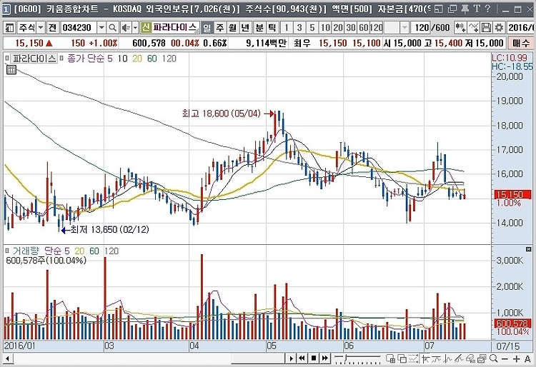The image size is (536, 367).
Task: Toggle the weekly (주) period button
Action: click(220, 27)
